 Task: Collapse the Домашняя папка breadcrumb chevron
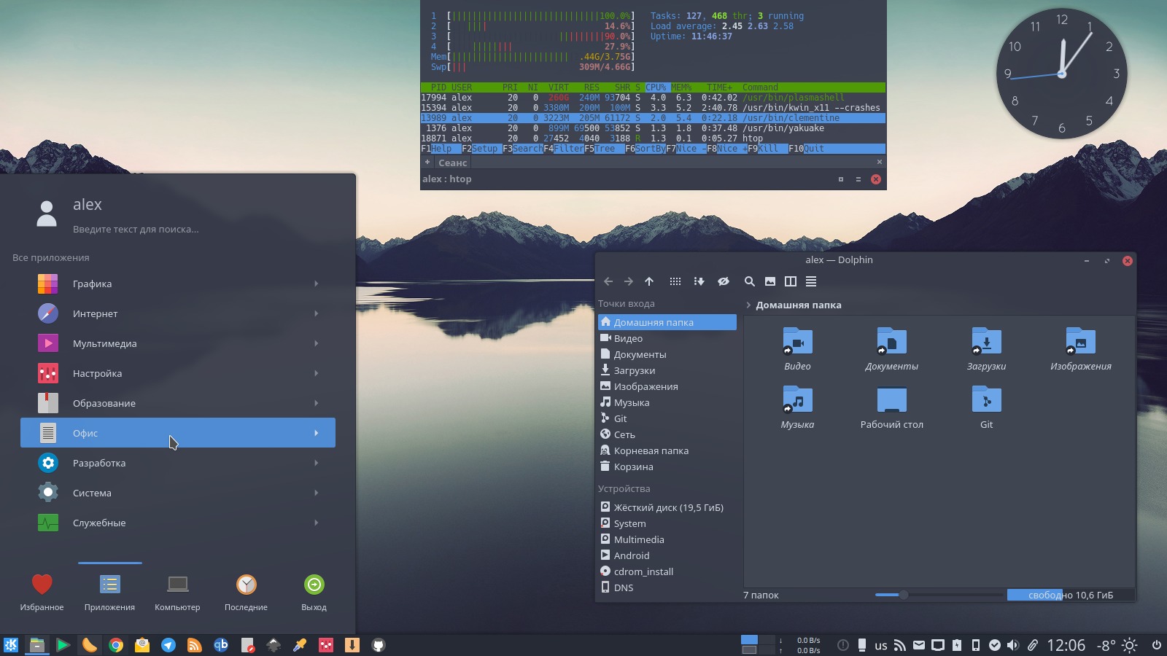[749, 305]
